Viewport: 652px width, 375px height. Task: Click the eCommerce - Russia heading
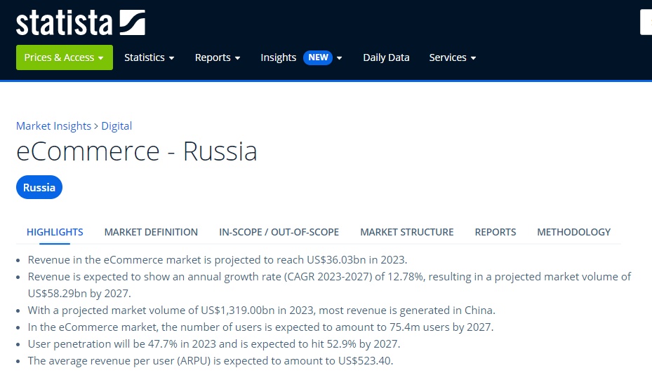pos(137,151)
